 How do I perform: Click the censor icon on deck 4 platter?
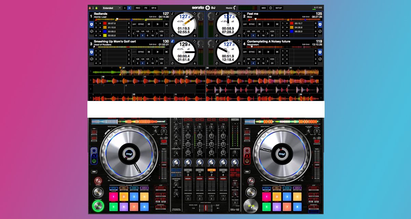point(216,63)
